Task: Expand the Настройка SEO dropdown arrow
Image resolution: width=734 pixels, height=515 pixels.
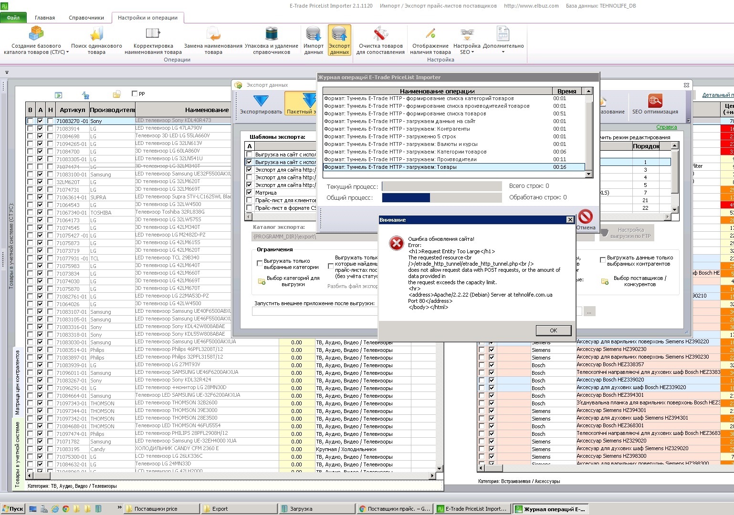Action: point(472,52)
